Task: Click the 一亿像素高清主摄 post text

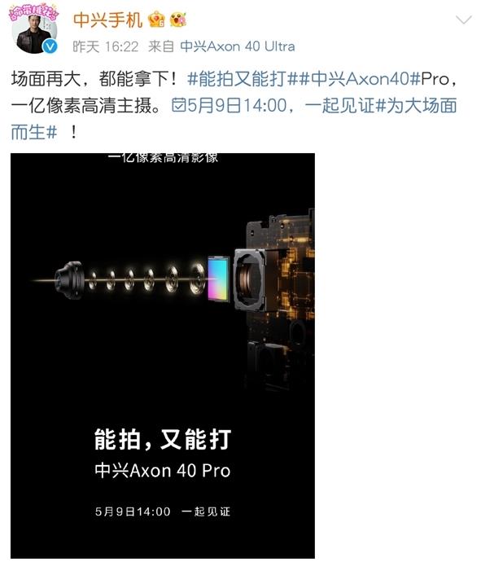Action: pos(81,105)
